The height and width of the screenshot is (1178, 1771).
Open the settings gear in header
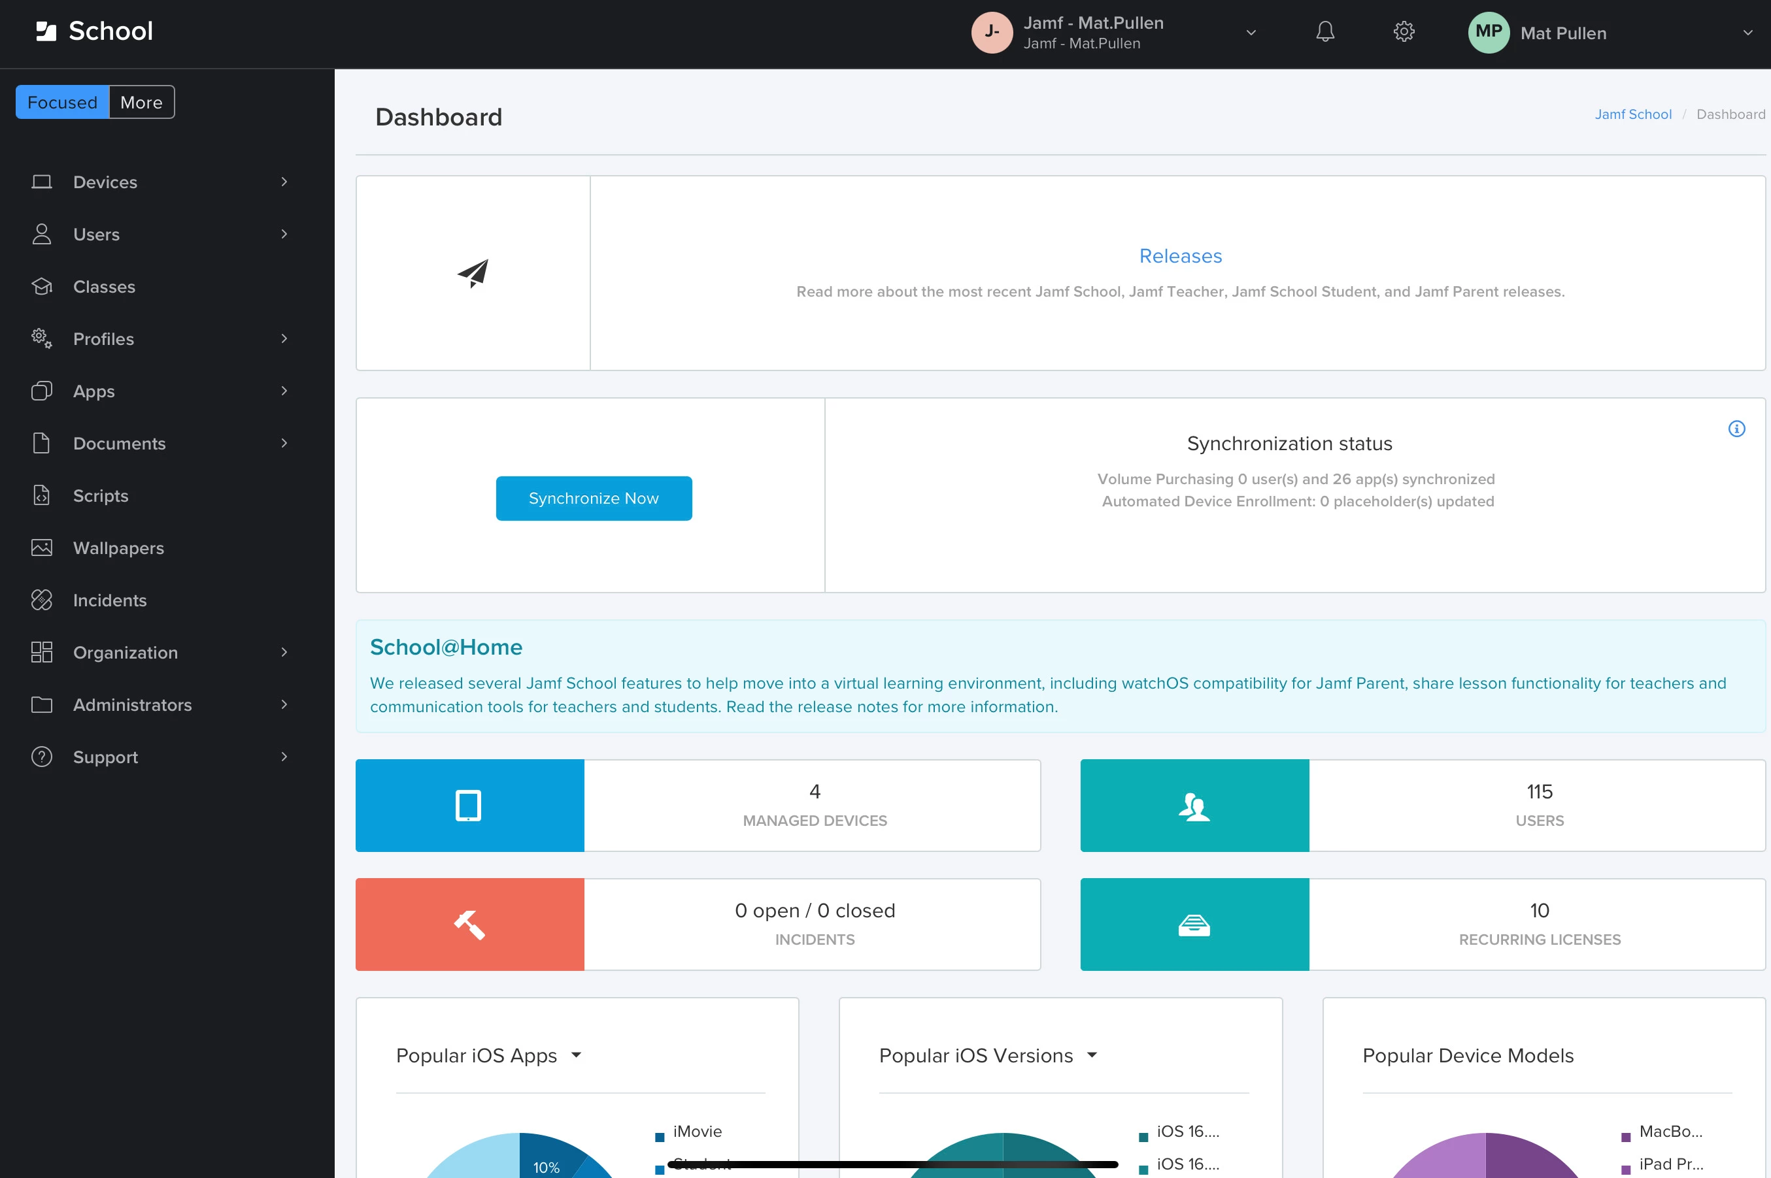1404,31
